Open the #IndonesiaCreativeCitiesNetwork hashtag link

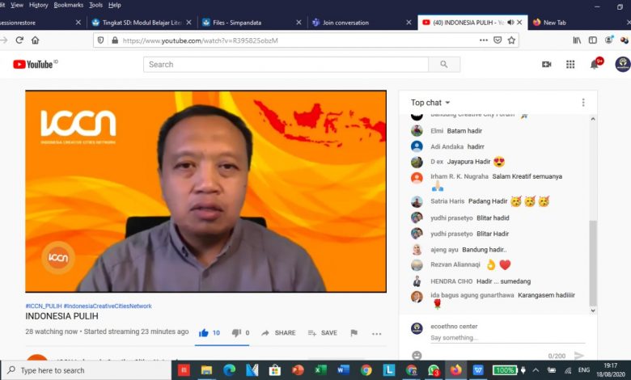[x=108, y=306]
